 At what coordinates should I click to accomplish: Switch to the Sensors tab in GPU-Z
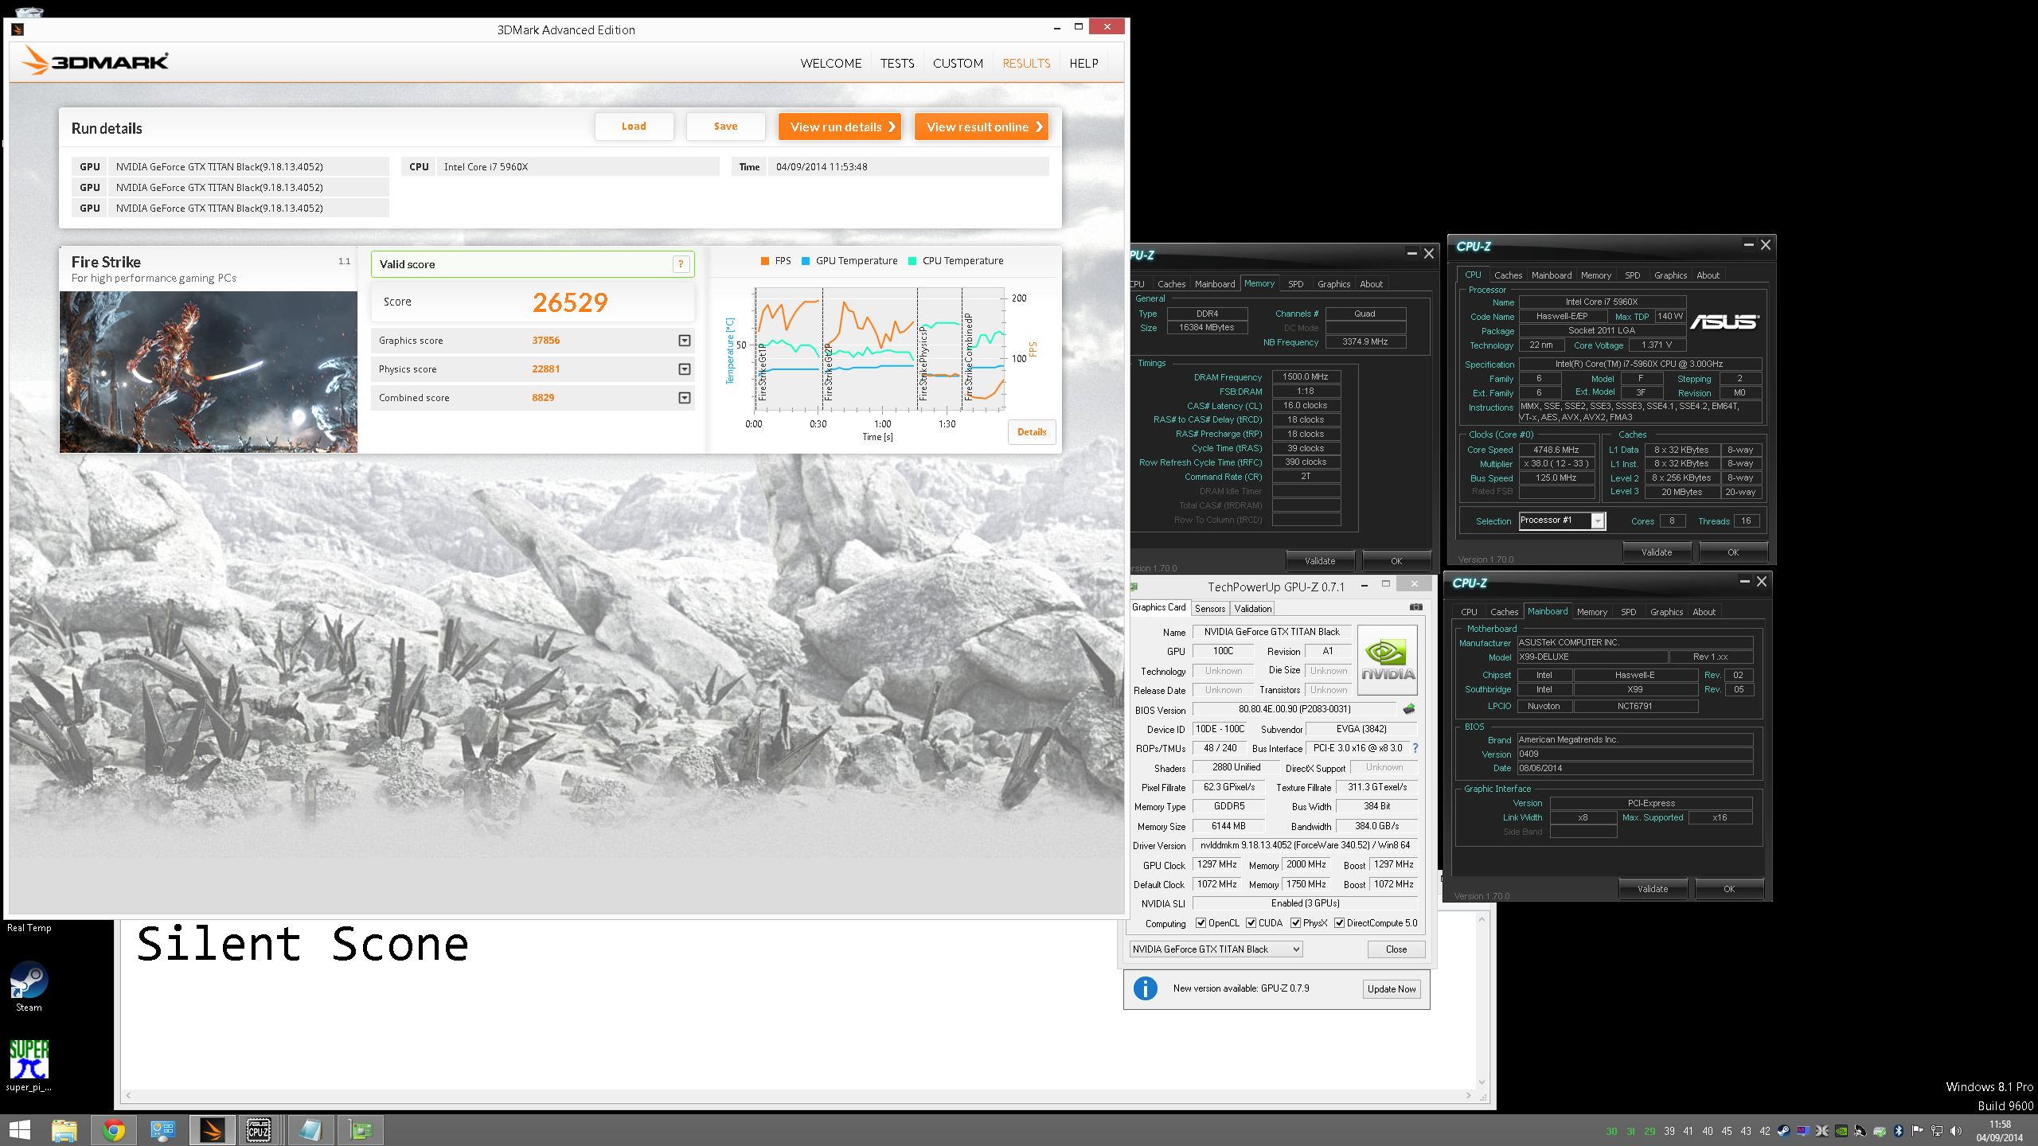(1210, 608)
